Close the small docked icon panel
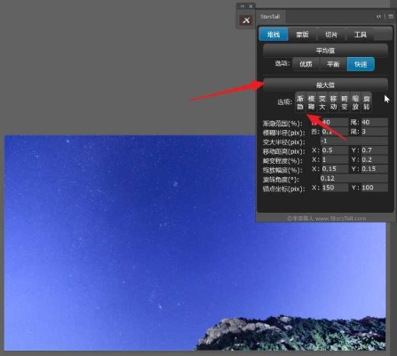Viewport: 397px width, 356px height. (251, 6)
